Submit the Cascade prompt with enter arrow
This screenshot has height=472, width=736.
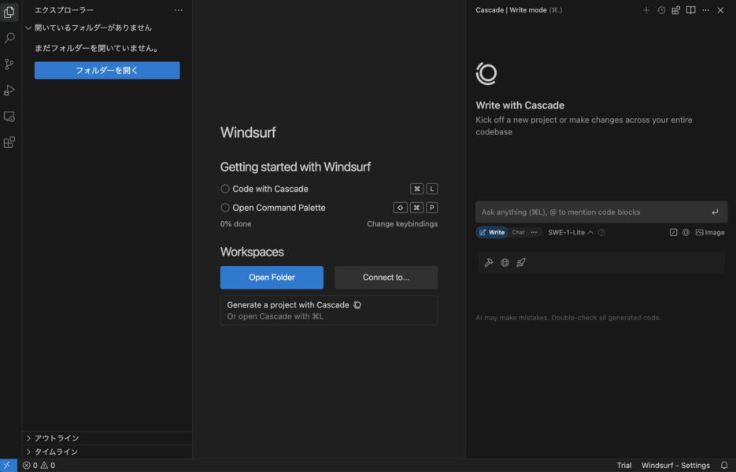[x=715, y=212]
